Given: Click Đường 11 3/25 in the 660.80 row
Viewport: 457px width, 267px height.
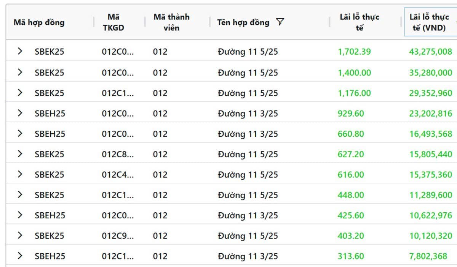Looking at the screenshot, I should point(248,134).
